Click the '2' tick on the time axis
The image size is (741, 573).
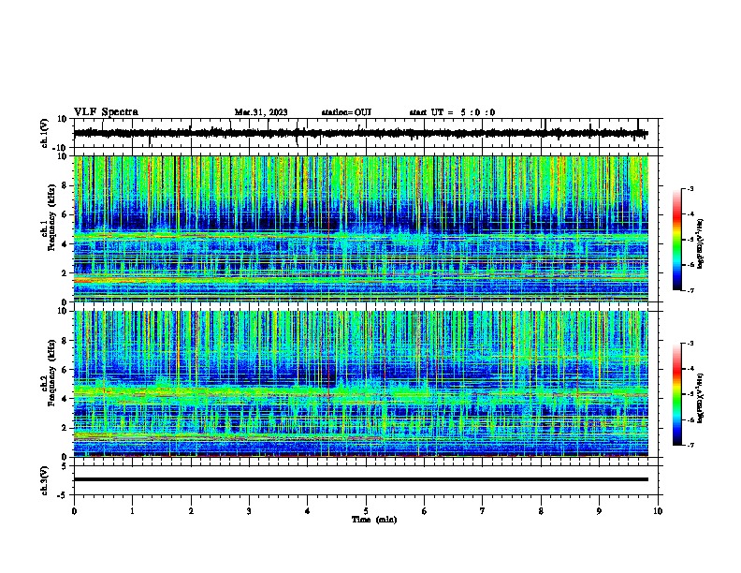coord(191,511)
